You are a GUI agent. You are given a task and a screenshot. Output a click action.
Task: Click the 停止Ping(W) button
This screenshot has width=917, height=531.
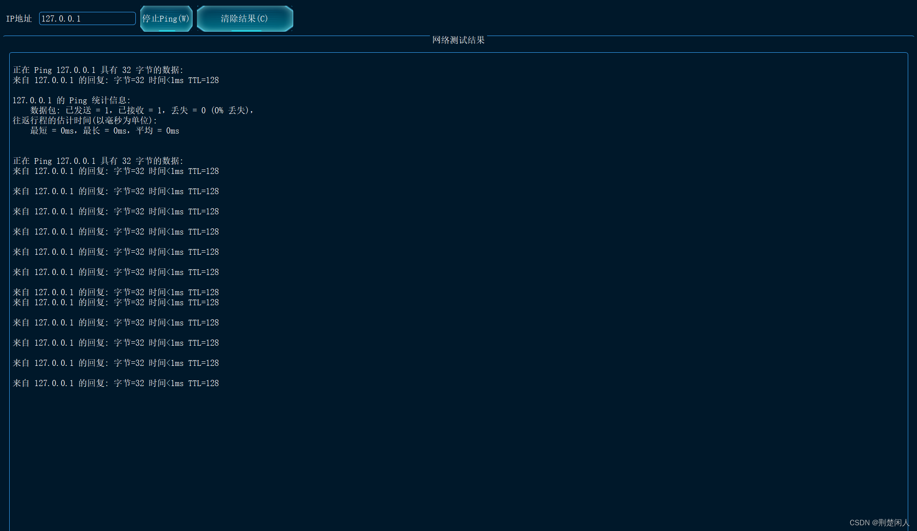[166, 18]
